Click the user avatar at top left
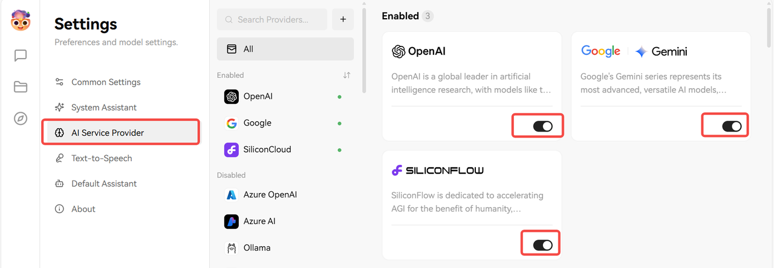Screen dimensions: 774x268 (x=21, y=21)
